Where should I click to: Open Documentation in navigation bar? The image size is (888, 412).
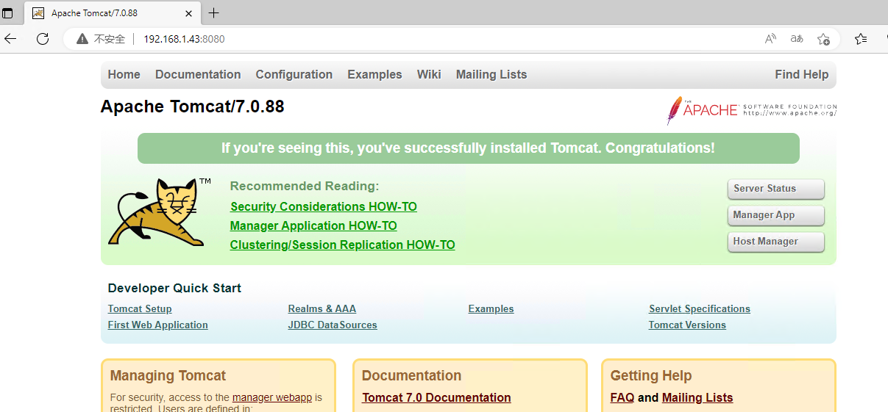tap(198, 74)
